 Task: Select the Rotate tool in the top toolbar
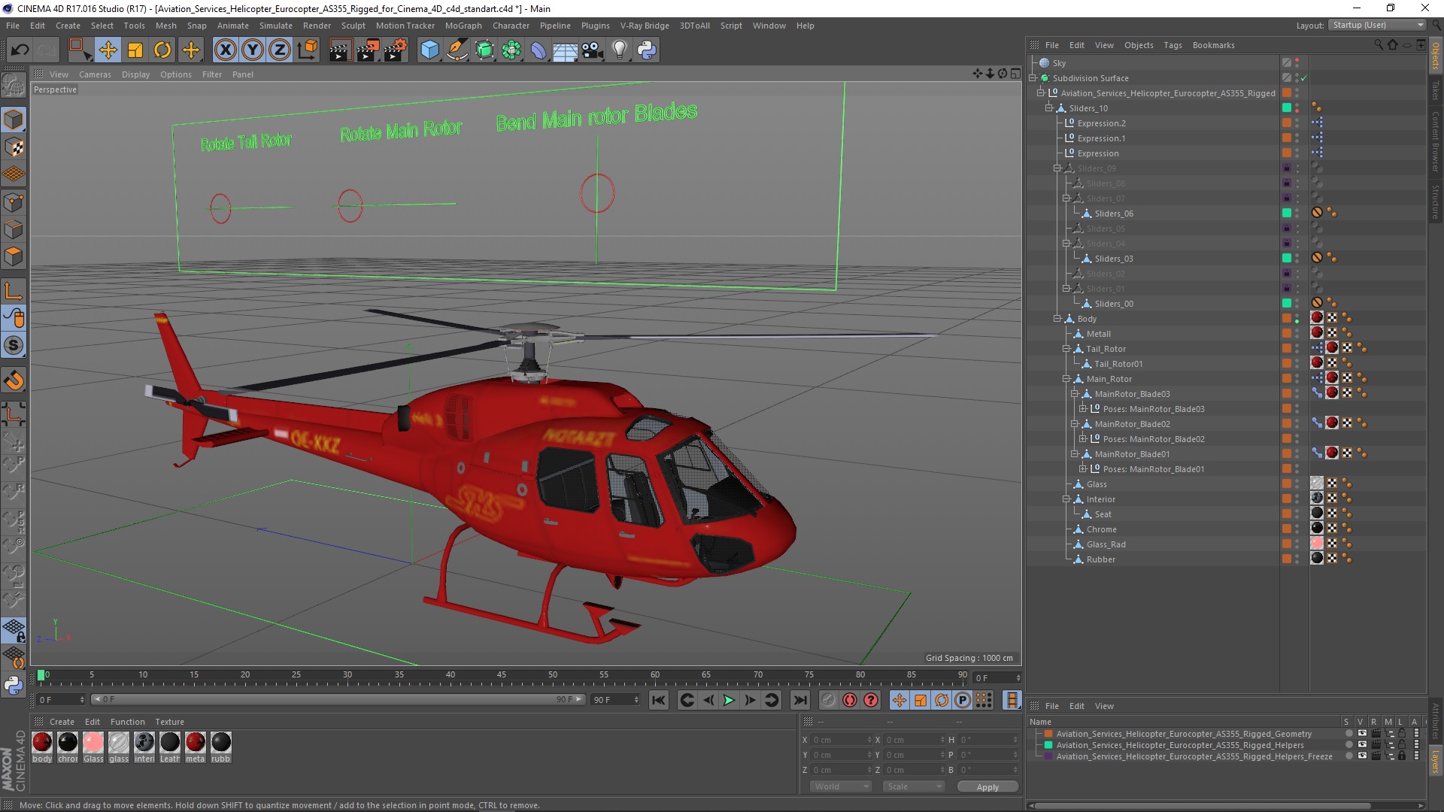coord(162,50)
